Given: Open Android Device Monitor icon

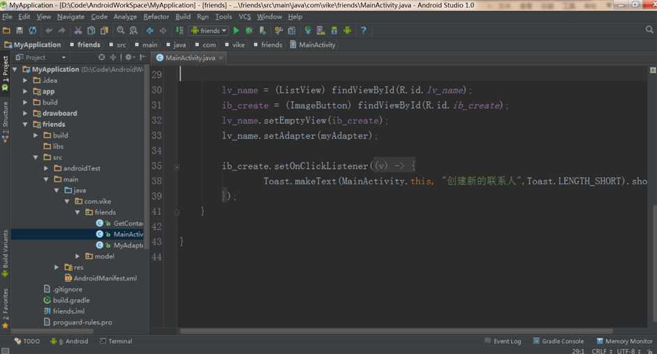Looking at the screenshot, I should coord(347,30).
